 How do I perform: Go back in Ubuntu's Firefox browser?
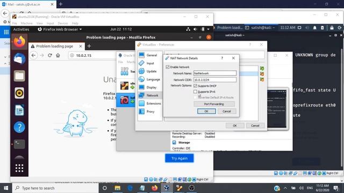pyautogui.click(x=33, y=55)
